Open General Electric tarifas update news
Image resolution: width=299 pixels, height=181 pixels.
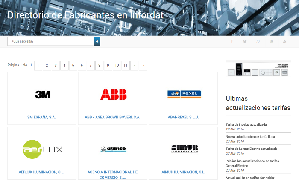(x=252, y=163)
